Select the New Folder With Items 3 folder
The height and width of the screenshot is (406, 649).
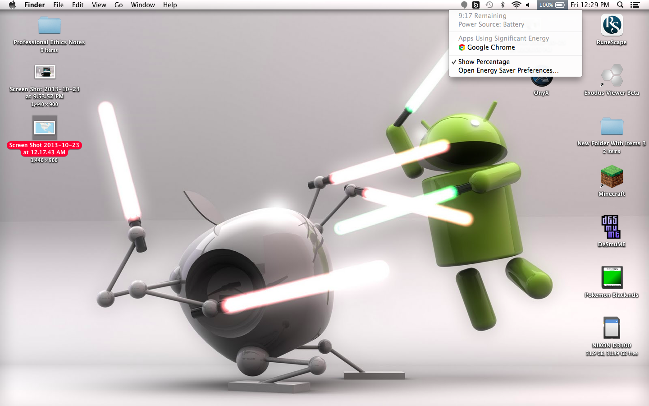click(x=612, y=127)
